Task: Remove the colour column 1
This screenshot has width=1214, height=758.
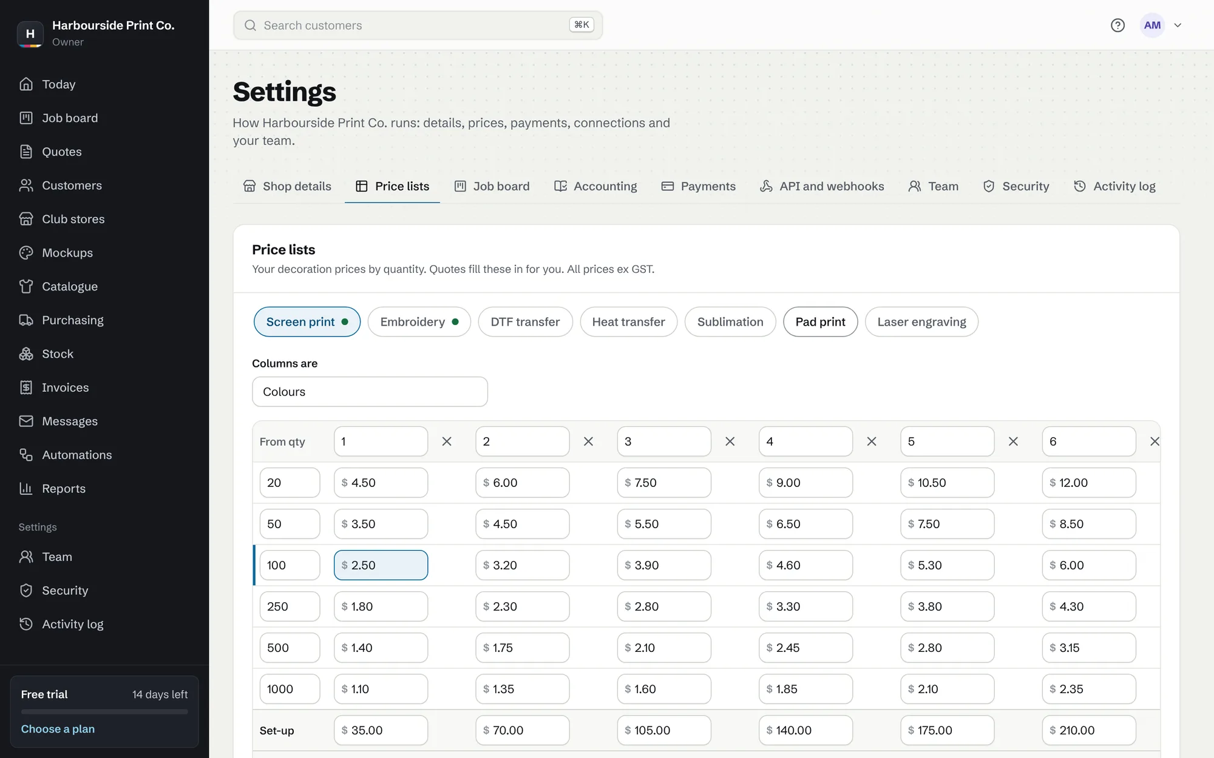Action: [447, 441]
